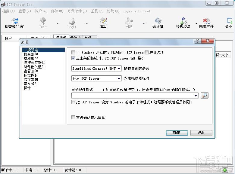The height and width of the screenshot is (174, 235).
Task: Click the OK (确定) button
Action: pyautogui.click(x=177, y=133)
